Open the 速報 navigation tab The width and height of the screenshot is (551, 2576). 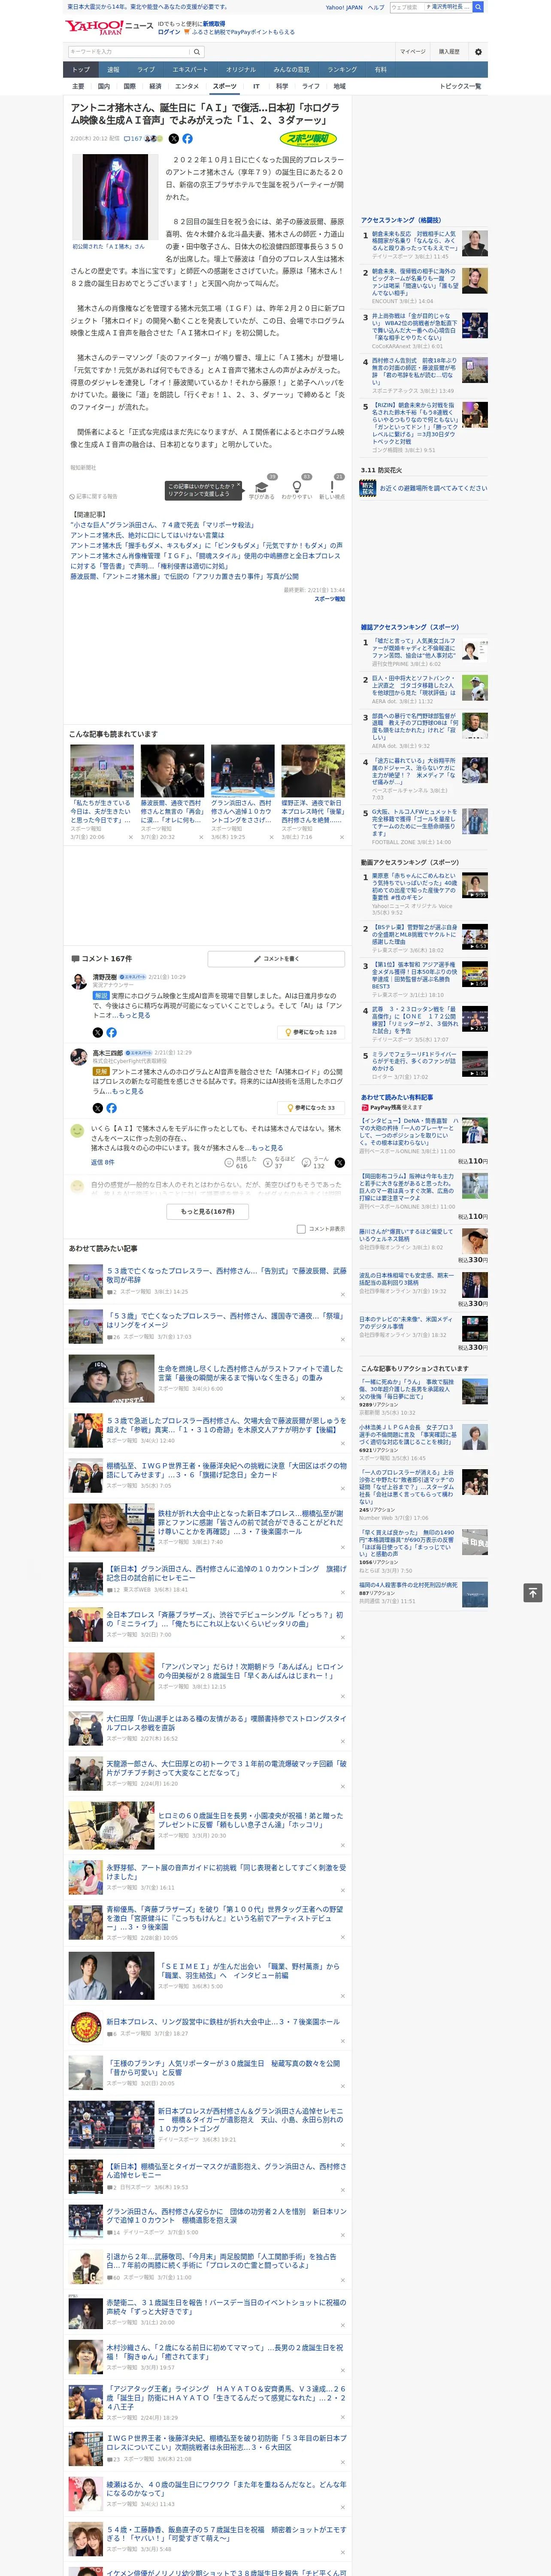click(113, 70)
